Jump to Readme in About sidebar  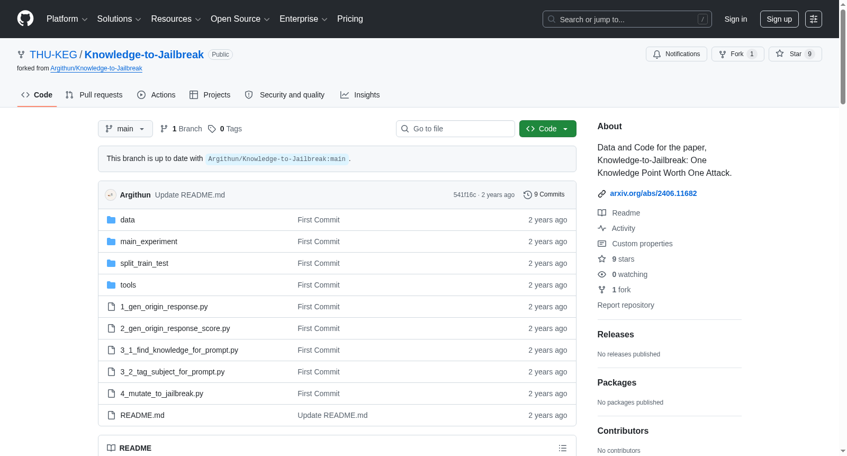tap(619, 213)
